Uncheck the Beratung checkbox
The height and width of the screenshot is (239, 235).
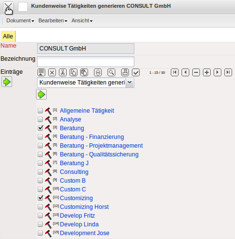pyautogui.click(x=40, y=128)
